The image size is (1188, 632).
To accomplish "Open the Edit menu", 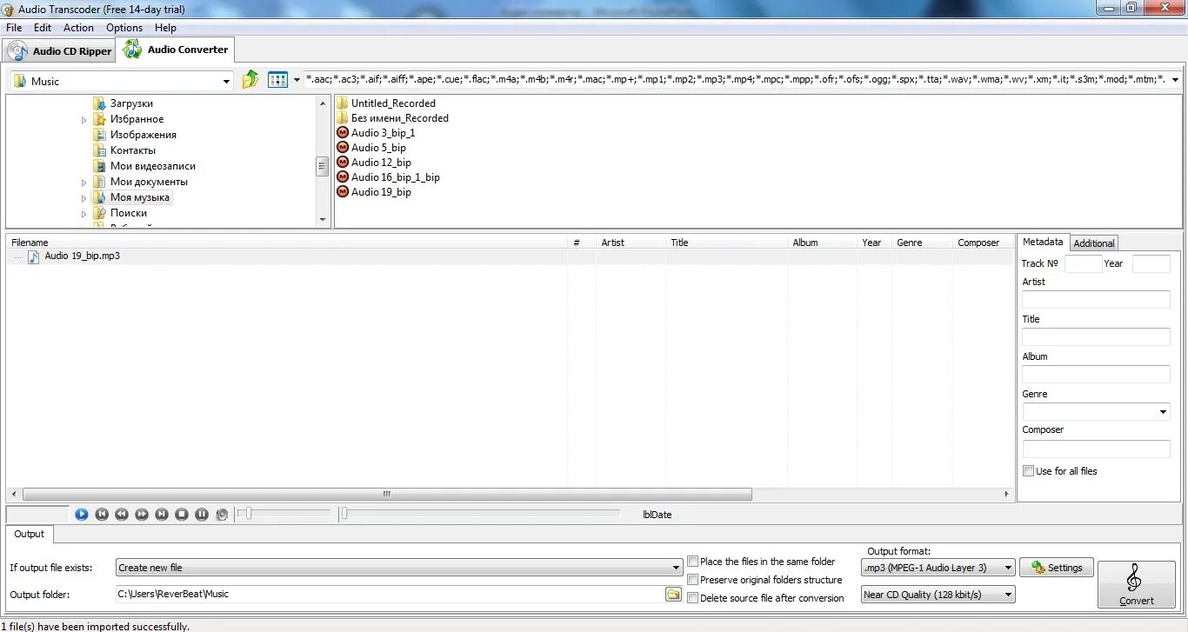I will [x=43, y=28].
